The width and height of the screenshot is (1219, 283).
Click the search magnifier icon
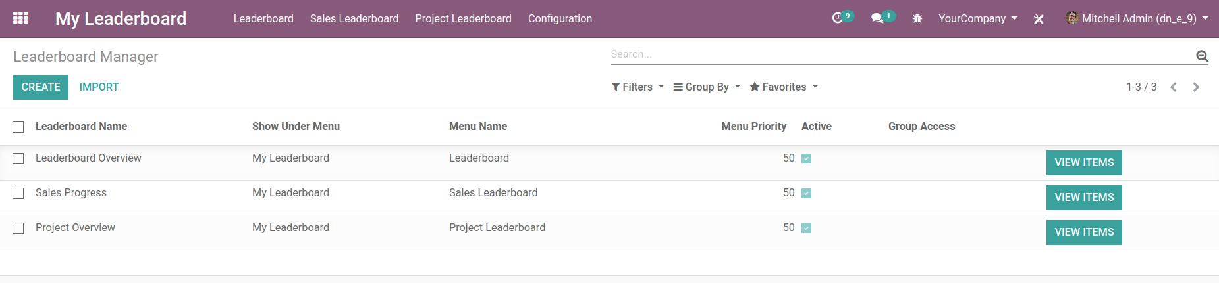1202,56
